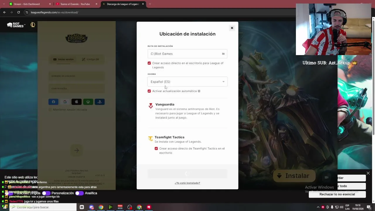Open the red Riot app taskbar icon
The image size is (375, 211).
(x=149, y=207)
